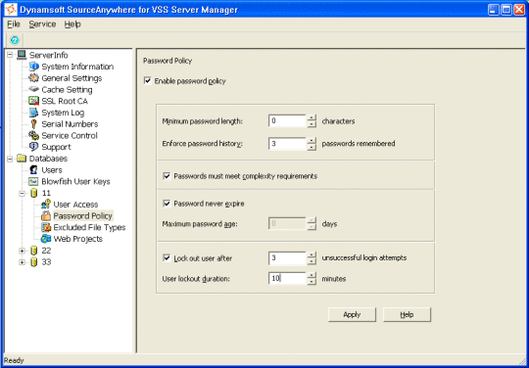
Task: Increase enforce password history value
Action: click(x=312, y=140)
